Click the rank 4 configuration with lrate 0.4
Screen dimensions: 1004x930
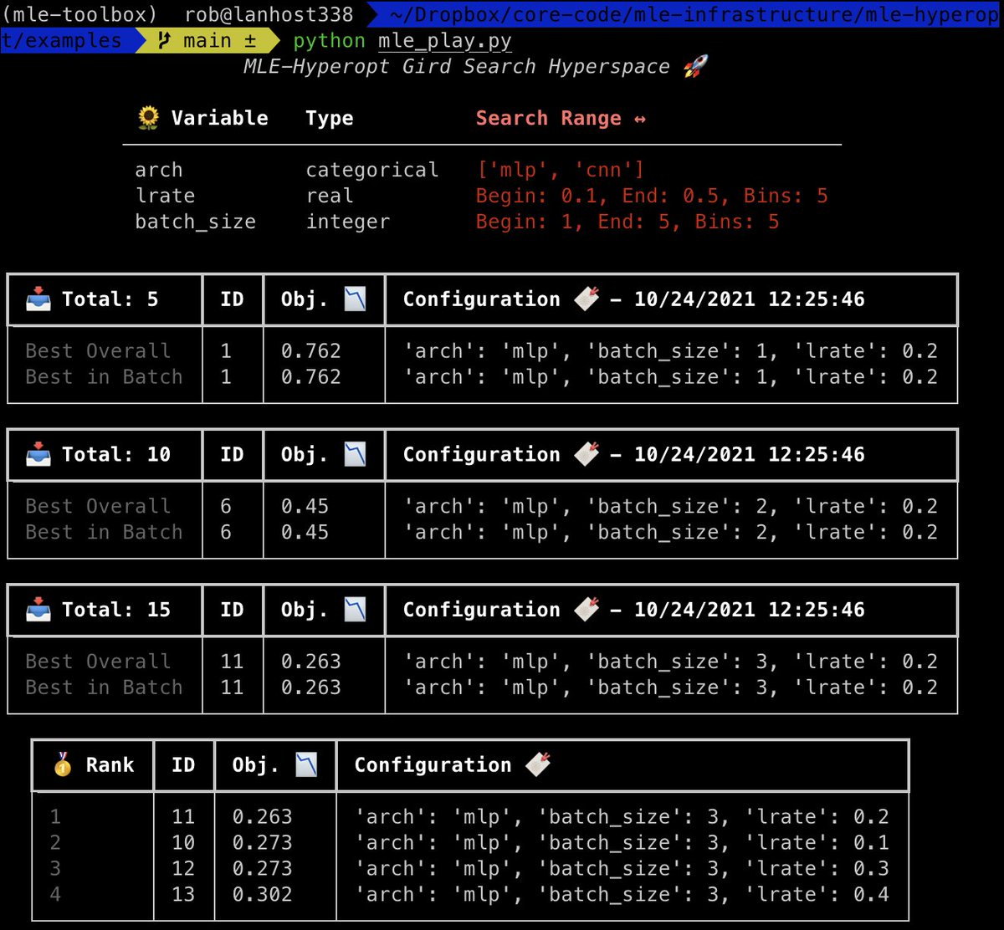(622, 894)
